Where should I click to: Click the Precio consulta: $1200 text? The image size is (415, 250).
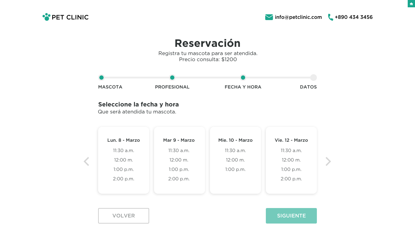coord(208,60)
